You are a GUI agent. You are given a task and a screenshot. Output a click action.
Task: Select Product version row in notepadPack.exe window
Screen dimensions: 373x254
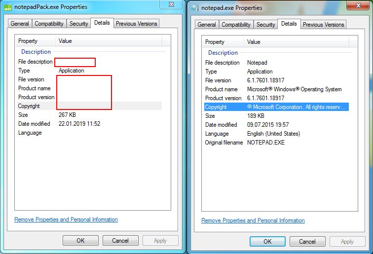[89, 97]
